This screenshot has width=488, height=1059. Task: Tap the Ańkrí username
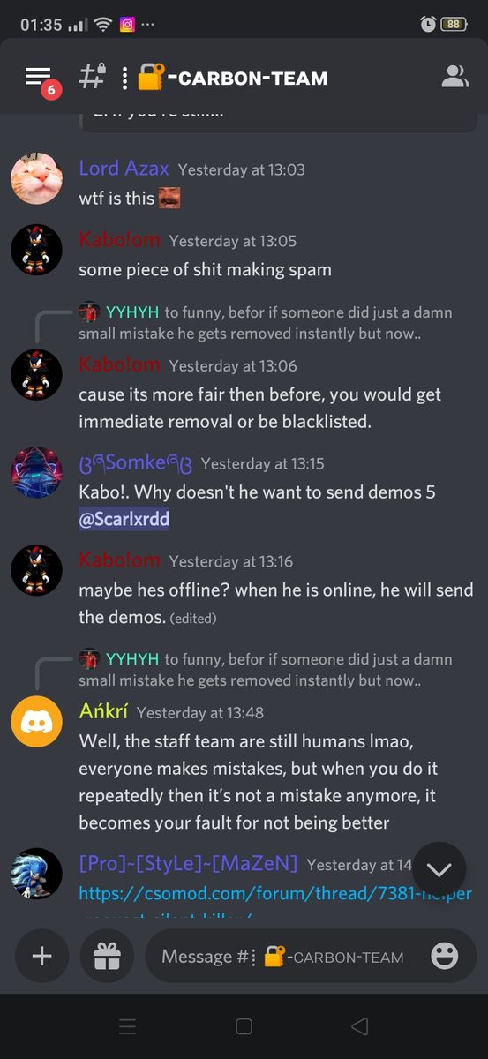pyautogui.click(x=103, y=711)
